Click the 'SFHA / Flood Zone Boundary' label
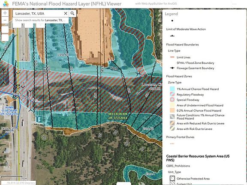Screen dimensions: 247x185 coord(196,63)
